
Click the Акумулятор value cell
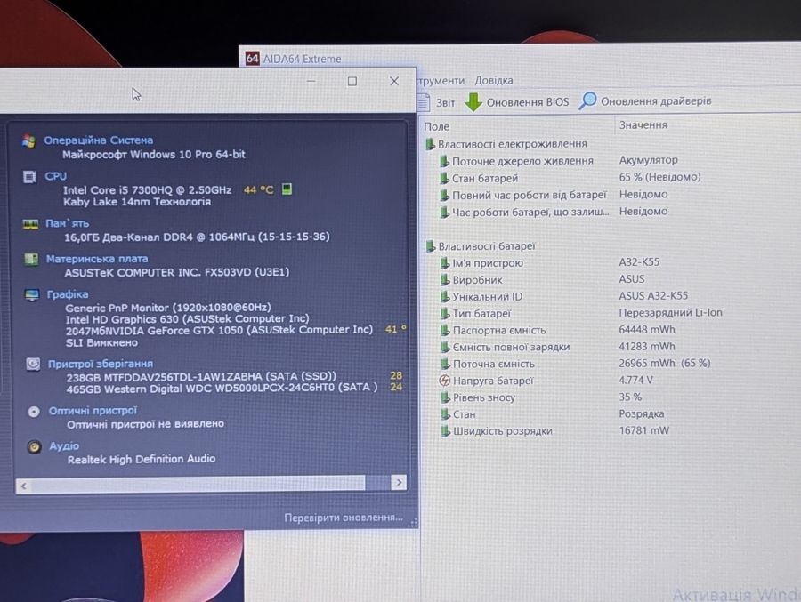pos(649,160)
